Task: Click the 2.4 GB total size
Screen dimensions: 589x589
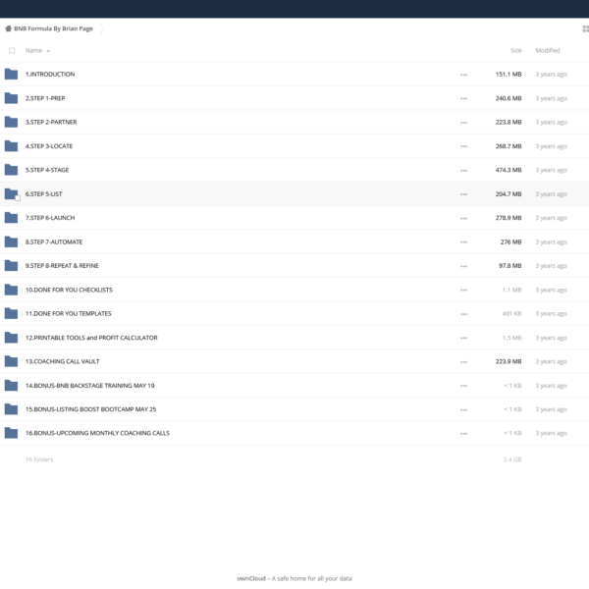Action: pos(512,459)
